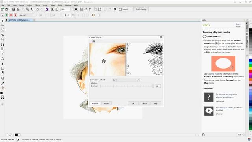Image resolution: width=252 pixels, height=142 pixels.
Task: Select the Drop shadow tool
Action: click(x=2, y=78)
